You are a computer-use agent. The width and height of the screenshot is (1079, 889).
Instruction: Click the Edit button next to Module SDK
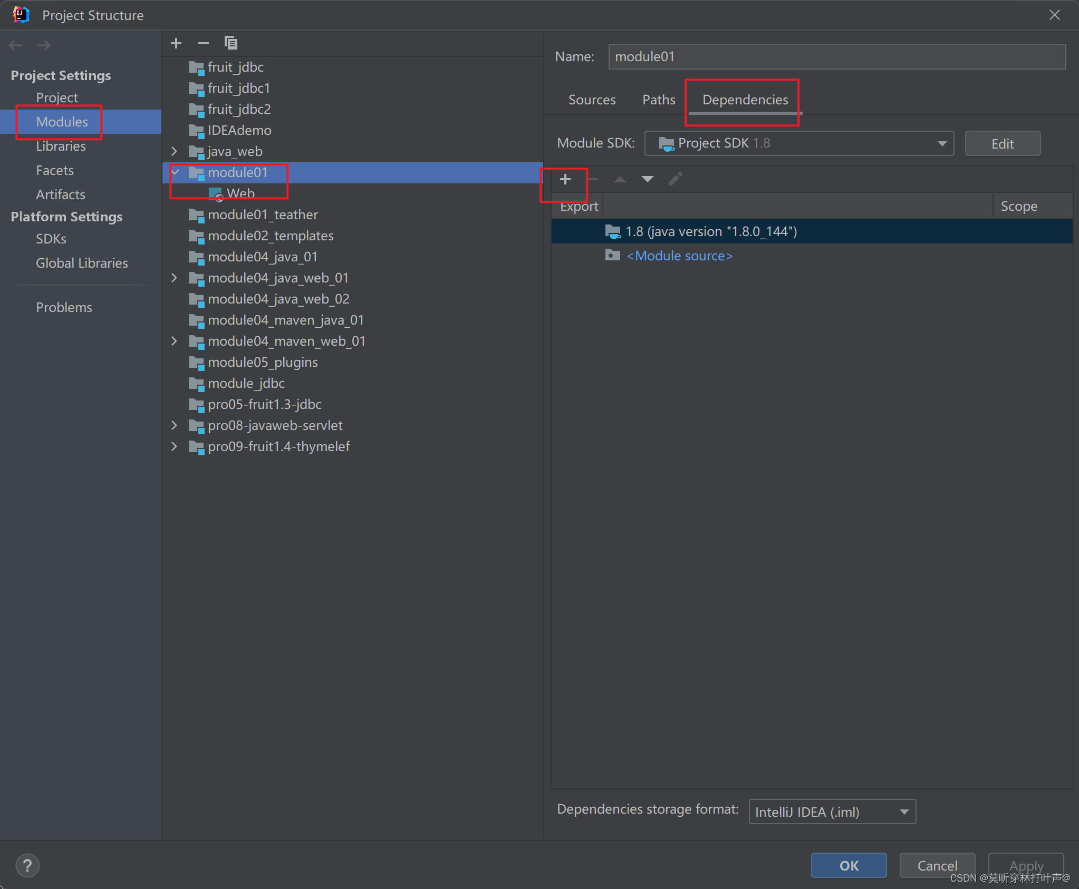(x=1003, y=143)
